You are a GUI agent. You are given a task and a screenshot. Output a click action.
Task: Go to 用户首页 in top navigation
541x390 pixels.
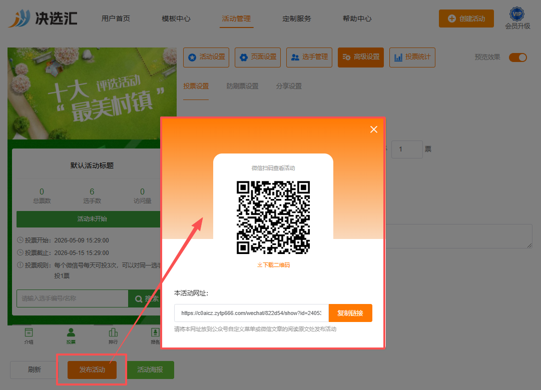(116, 18)
